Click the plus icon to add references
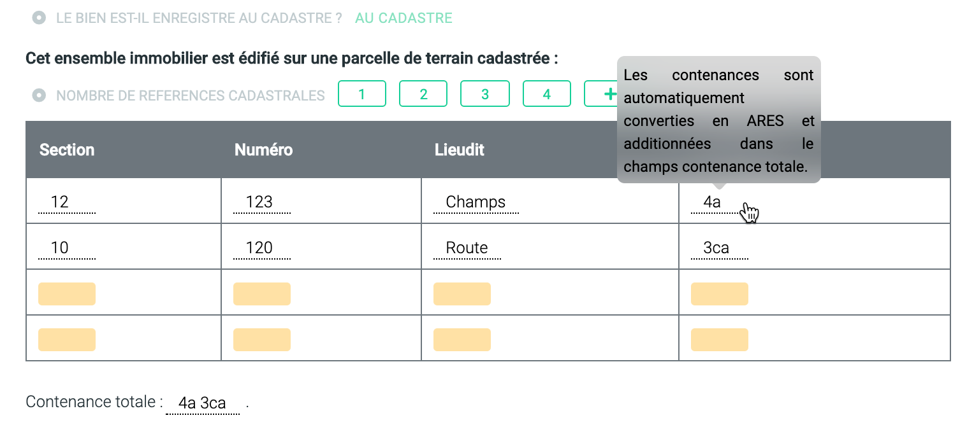Image resolution: width=974 pixels, height=425 pixels. [x=609, y=94]
